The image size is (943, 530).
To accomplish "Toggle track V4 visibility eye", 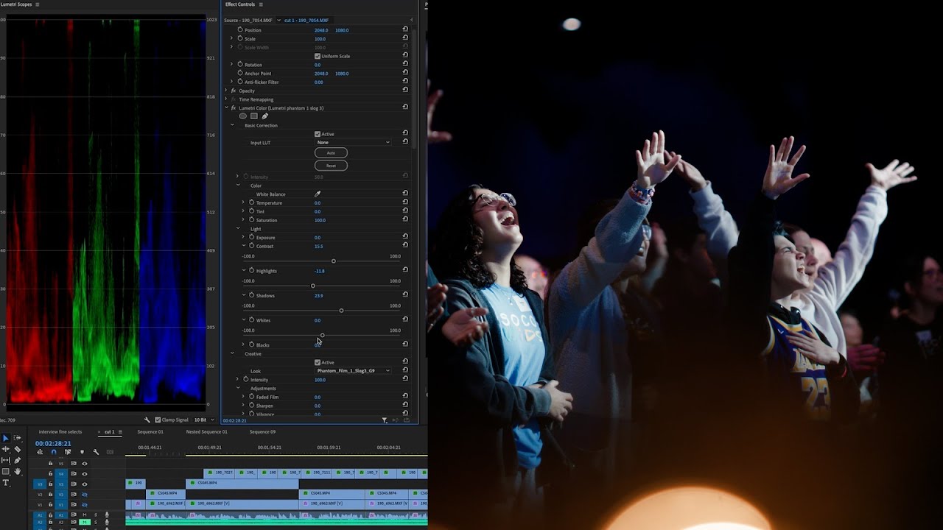I will (84, 473).
